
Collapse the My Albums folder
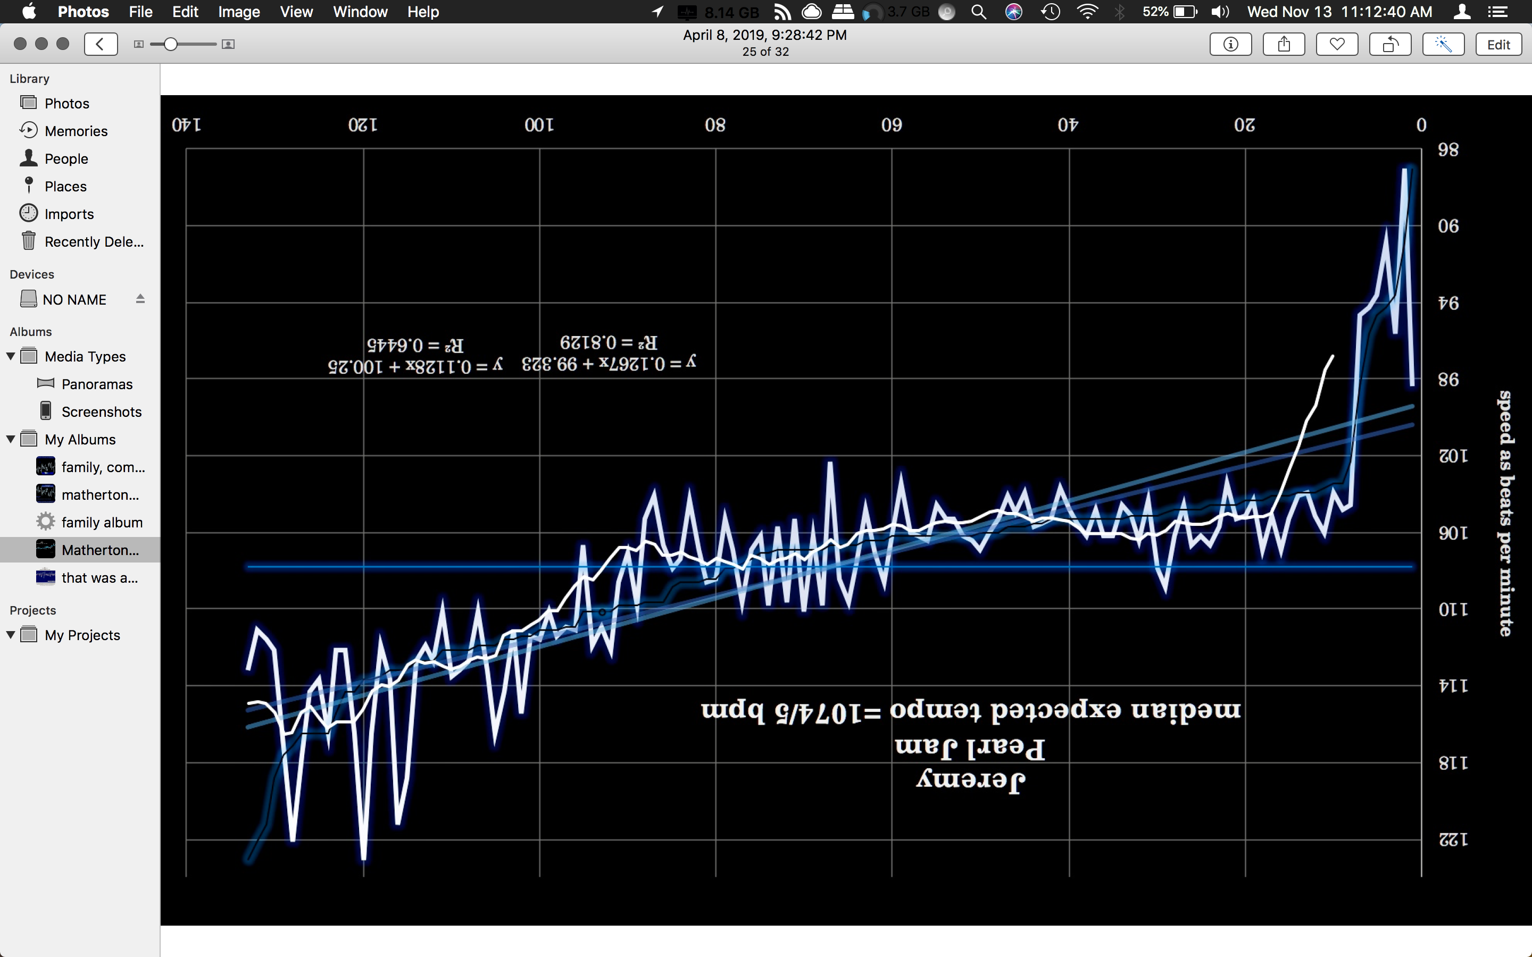[x=11, y=439]
